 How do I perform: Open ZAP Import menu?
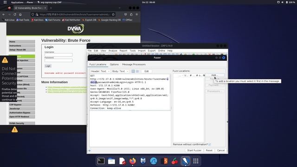point(142,51)
